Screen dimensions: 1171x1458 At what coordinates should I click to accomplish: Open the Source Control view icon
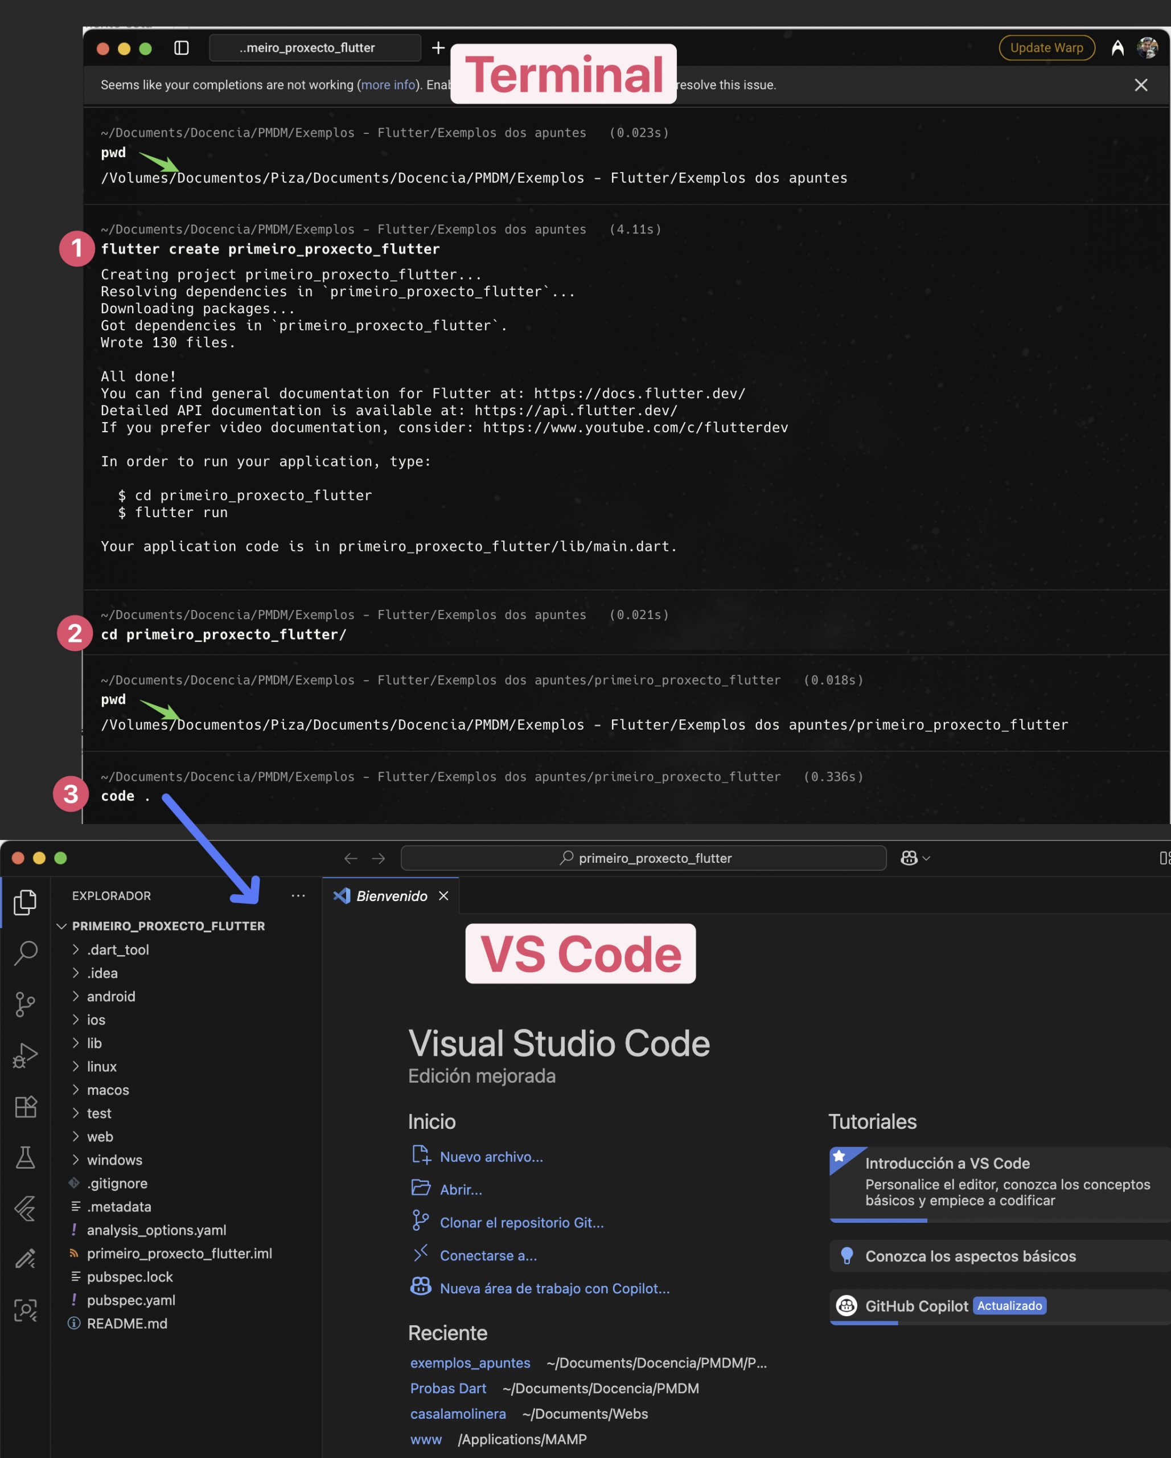(x=25, y=1004)
